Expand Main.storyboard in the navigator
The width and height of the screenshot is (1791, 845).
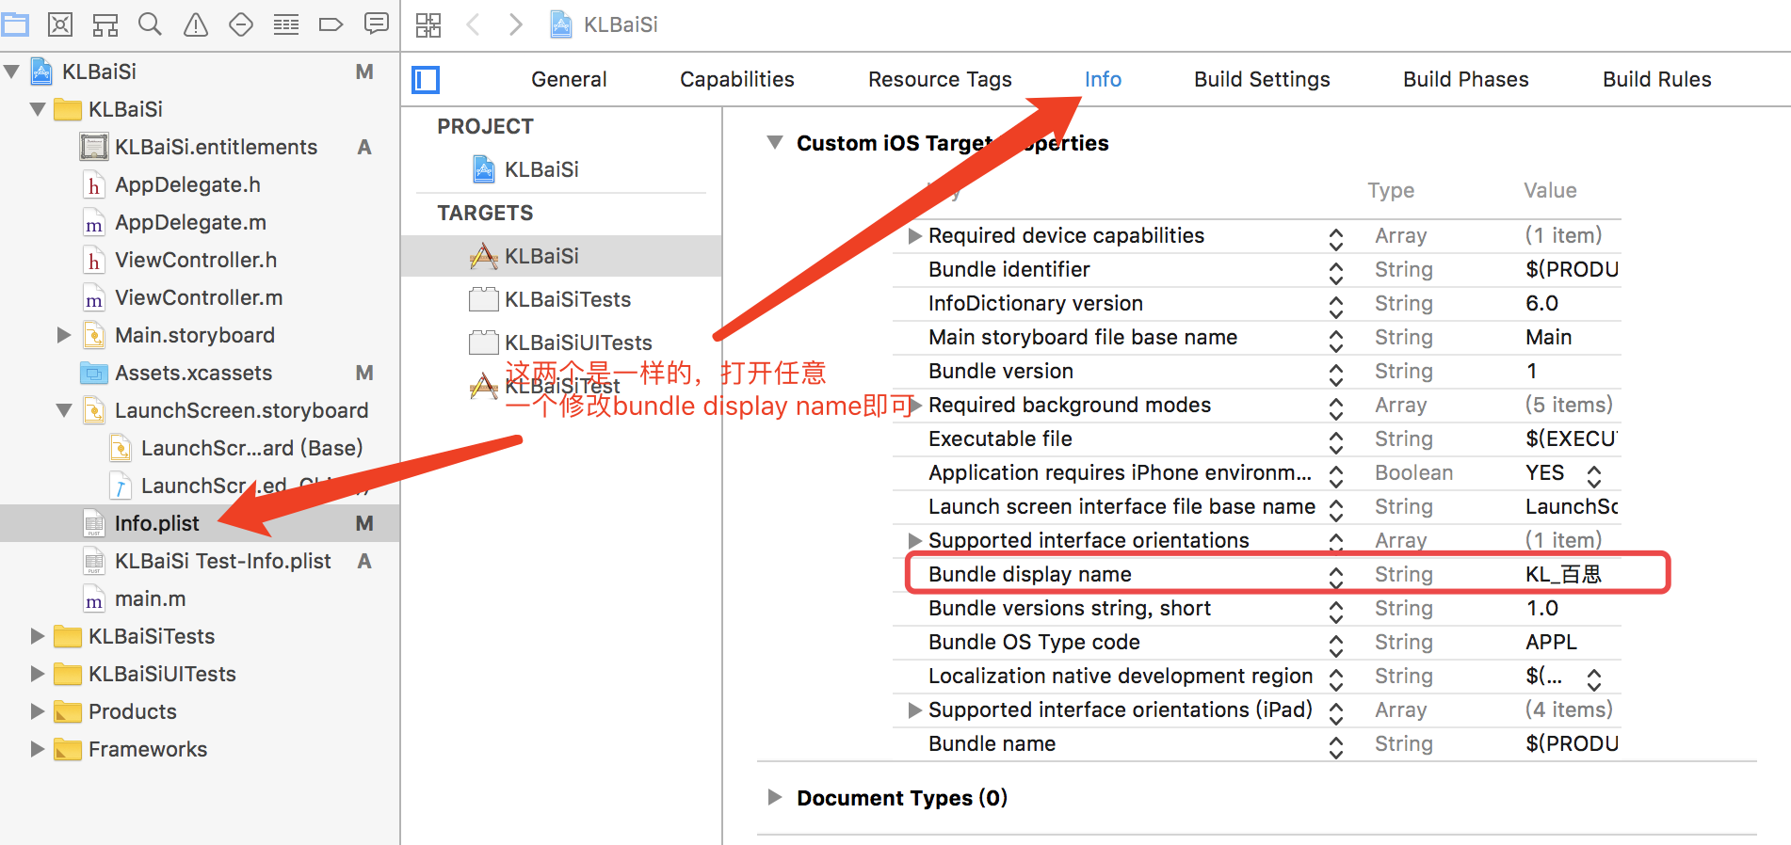pyautogui.click(x=64, y=335)
